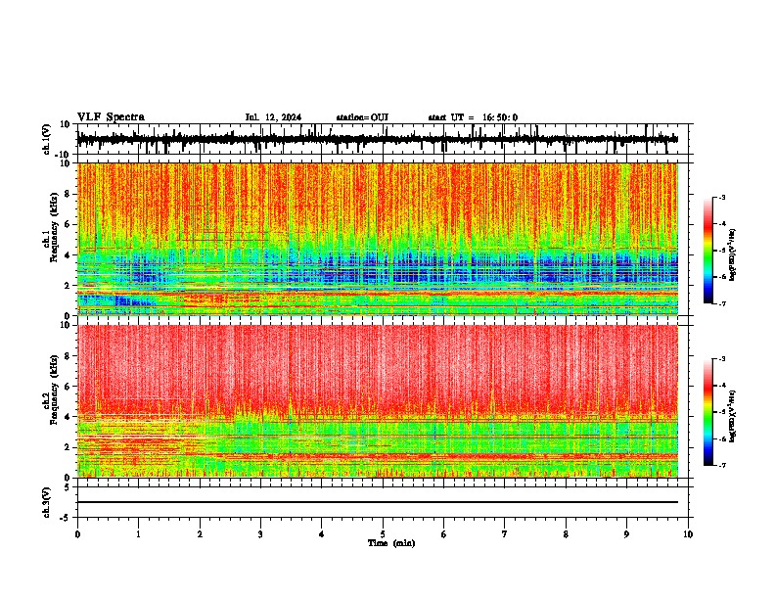This screenshot has height=599, width=775.
Task: Click time axis tick label "5"
Action: 383,534
